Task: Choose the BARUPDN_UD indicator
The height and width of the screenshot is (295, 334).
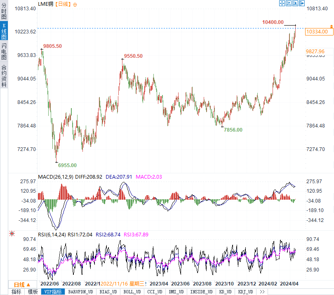Action: tap(80, 292)
